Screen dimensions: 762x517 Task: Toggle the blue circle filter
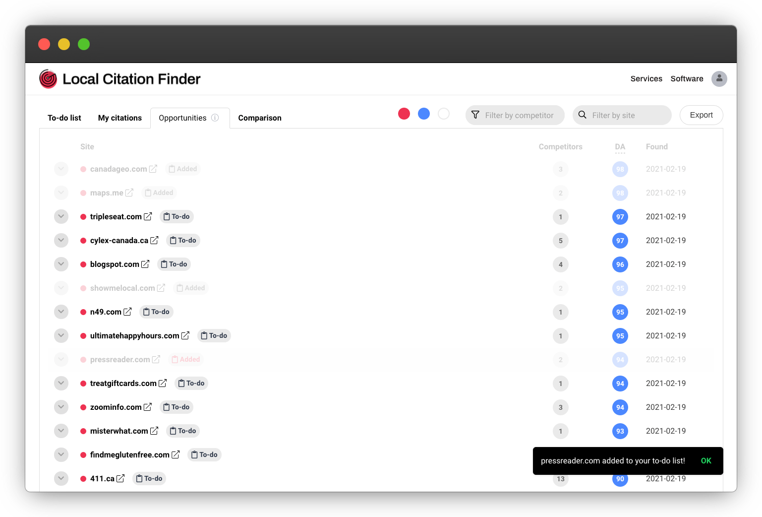[x=424, y=114]
